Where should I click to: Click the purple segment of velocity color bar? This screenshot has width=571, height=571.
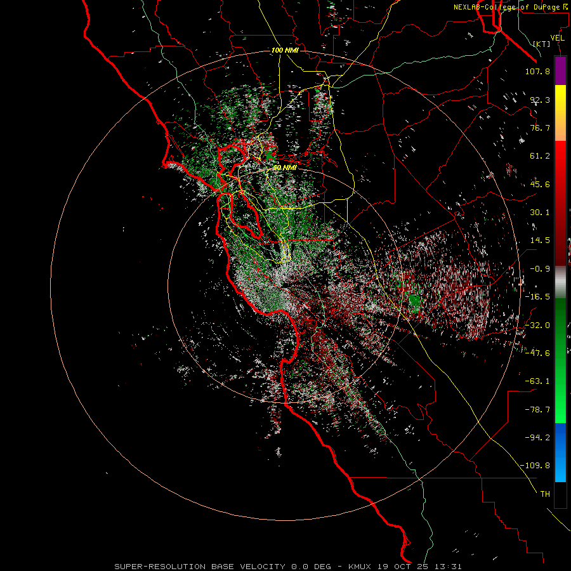click(560, 70)
